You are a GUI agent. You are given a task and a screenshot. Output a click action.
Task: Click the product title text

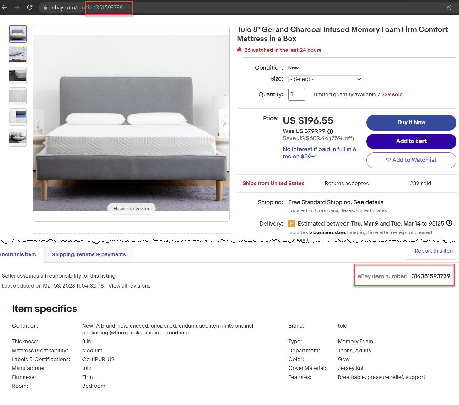(x=342, y=34)
